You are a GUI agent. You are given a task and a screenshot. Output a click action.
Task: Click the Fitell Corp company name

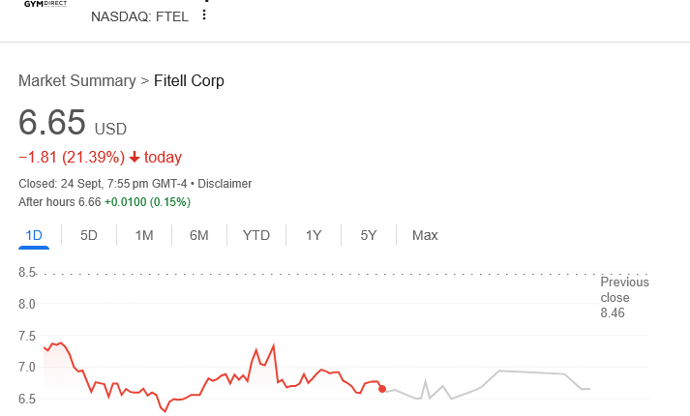pos(189,80)
